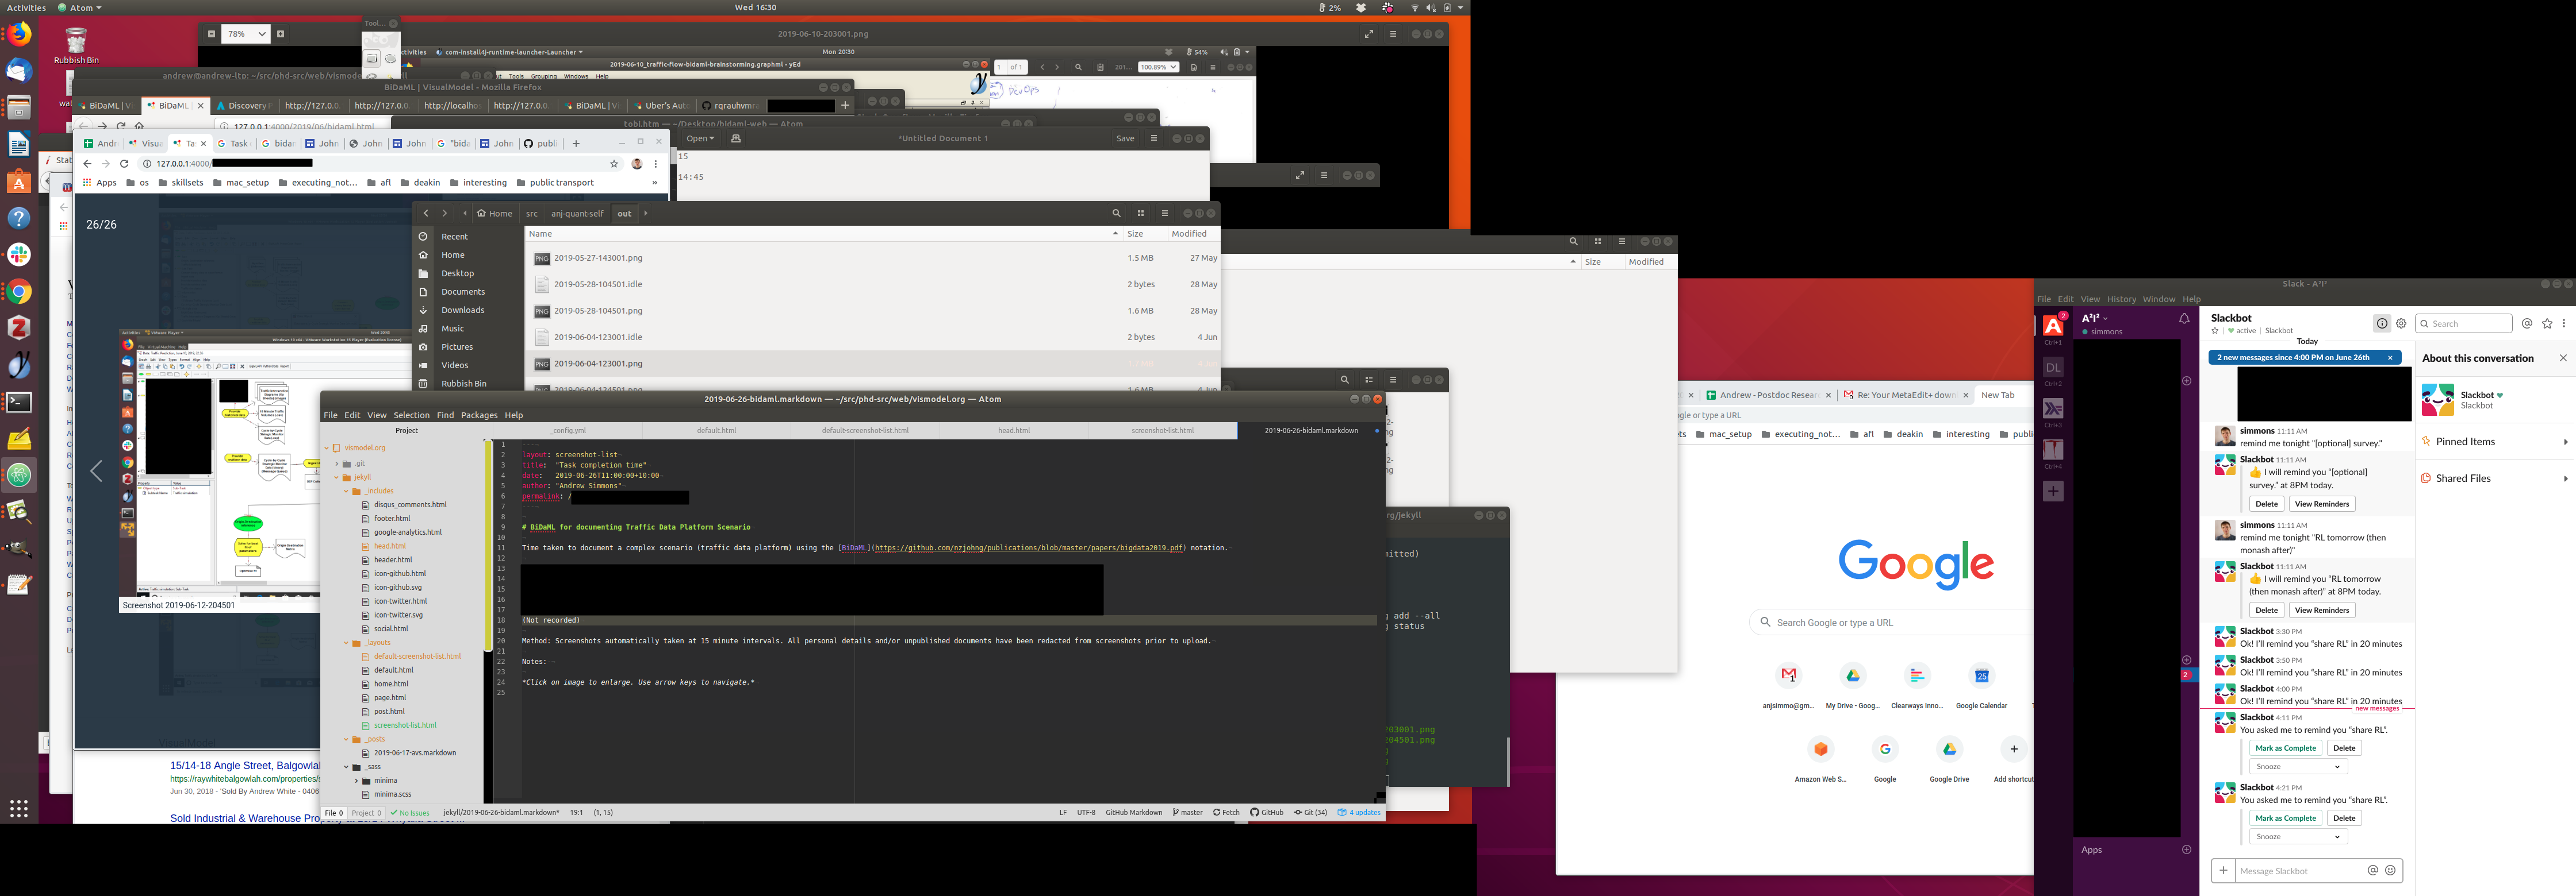This screenshot has width=2576, height=896.
Task: Click first Mark as Complete button
Action: tap(2285, 748)
